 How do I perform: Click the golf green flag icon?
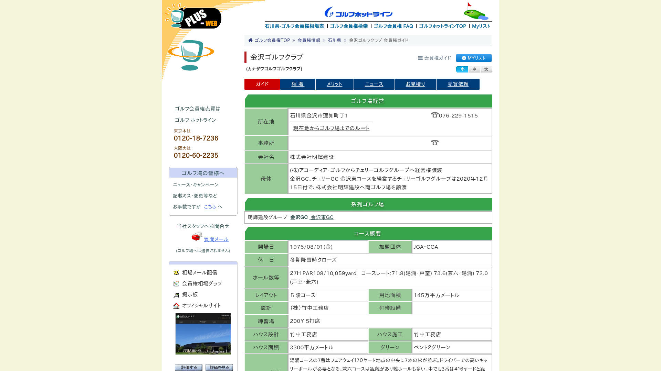click(x=476, y=11)
